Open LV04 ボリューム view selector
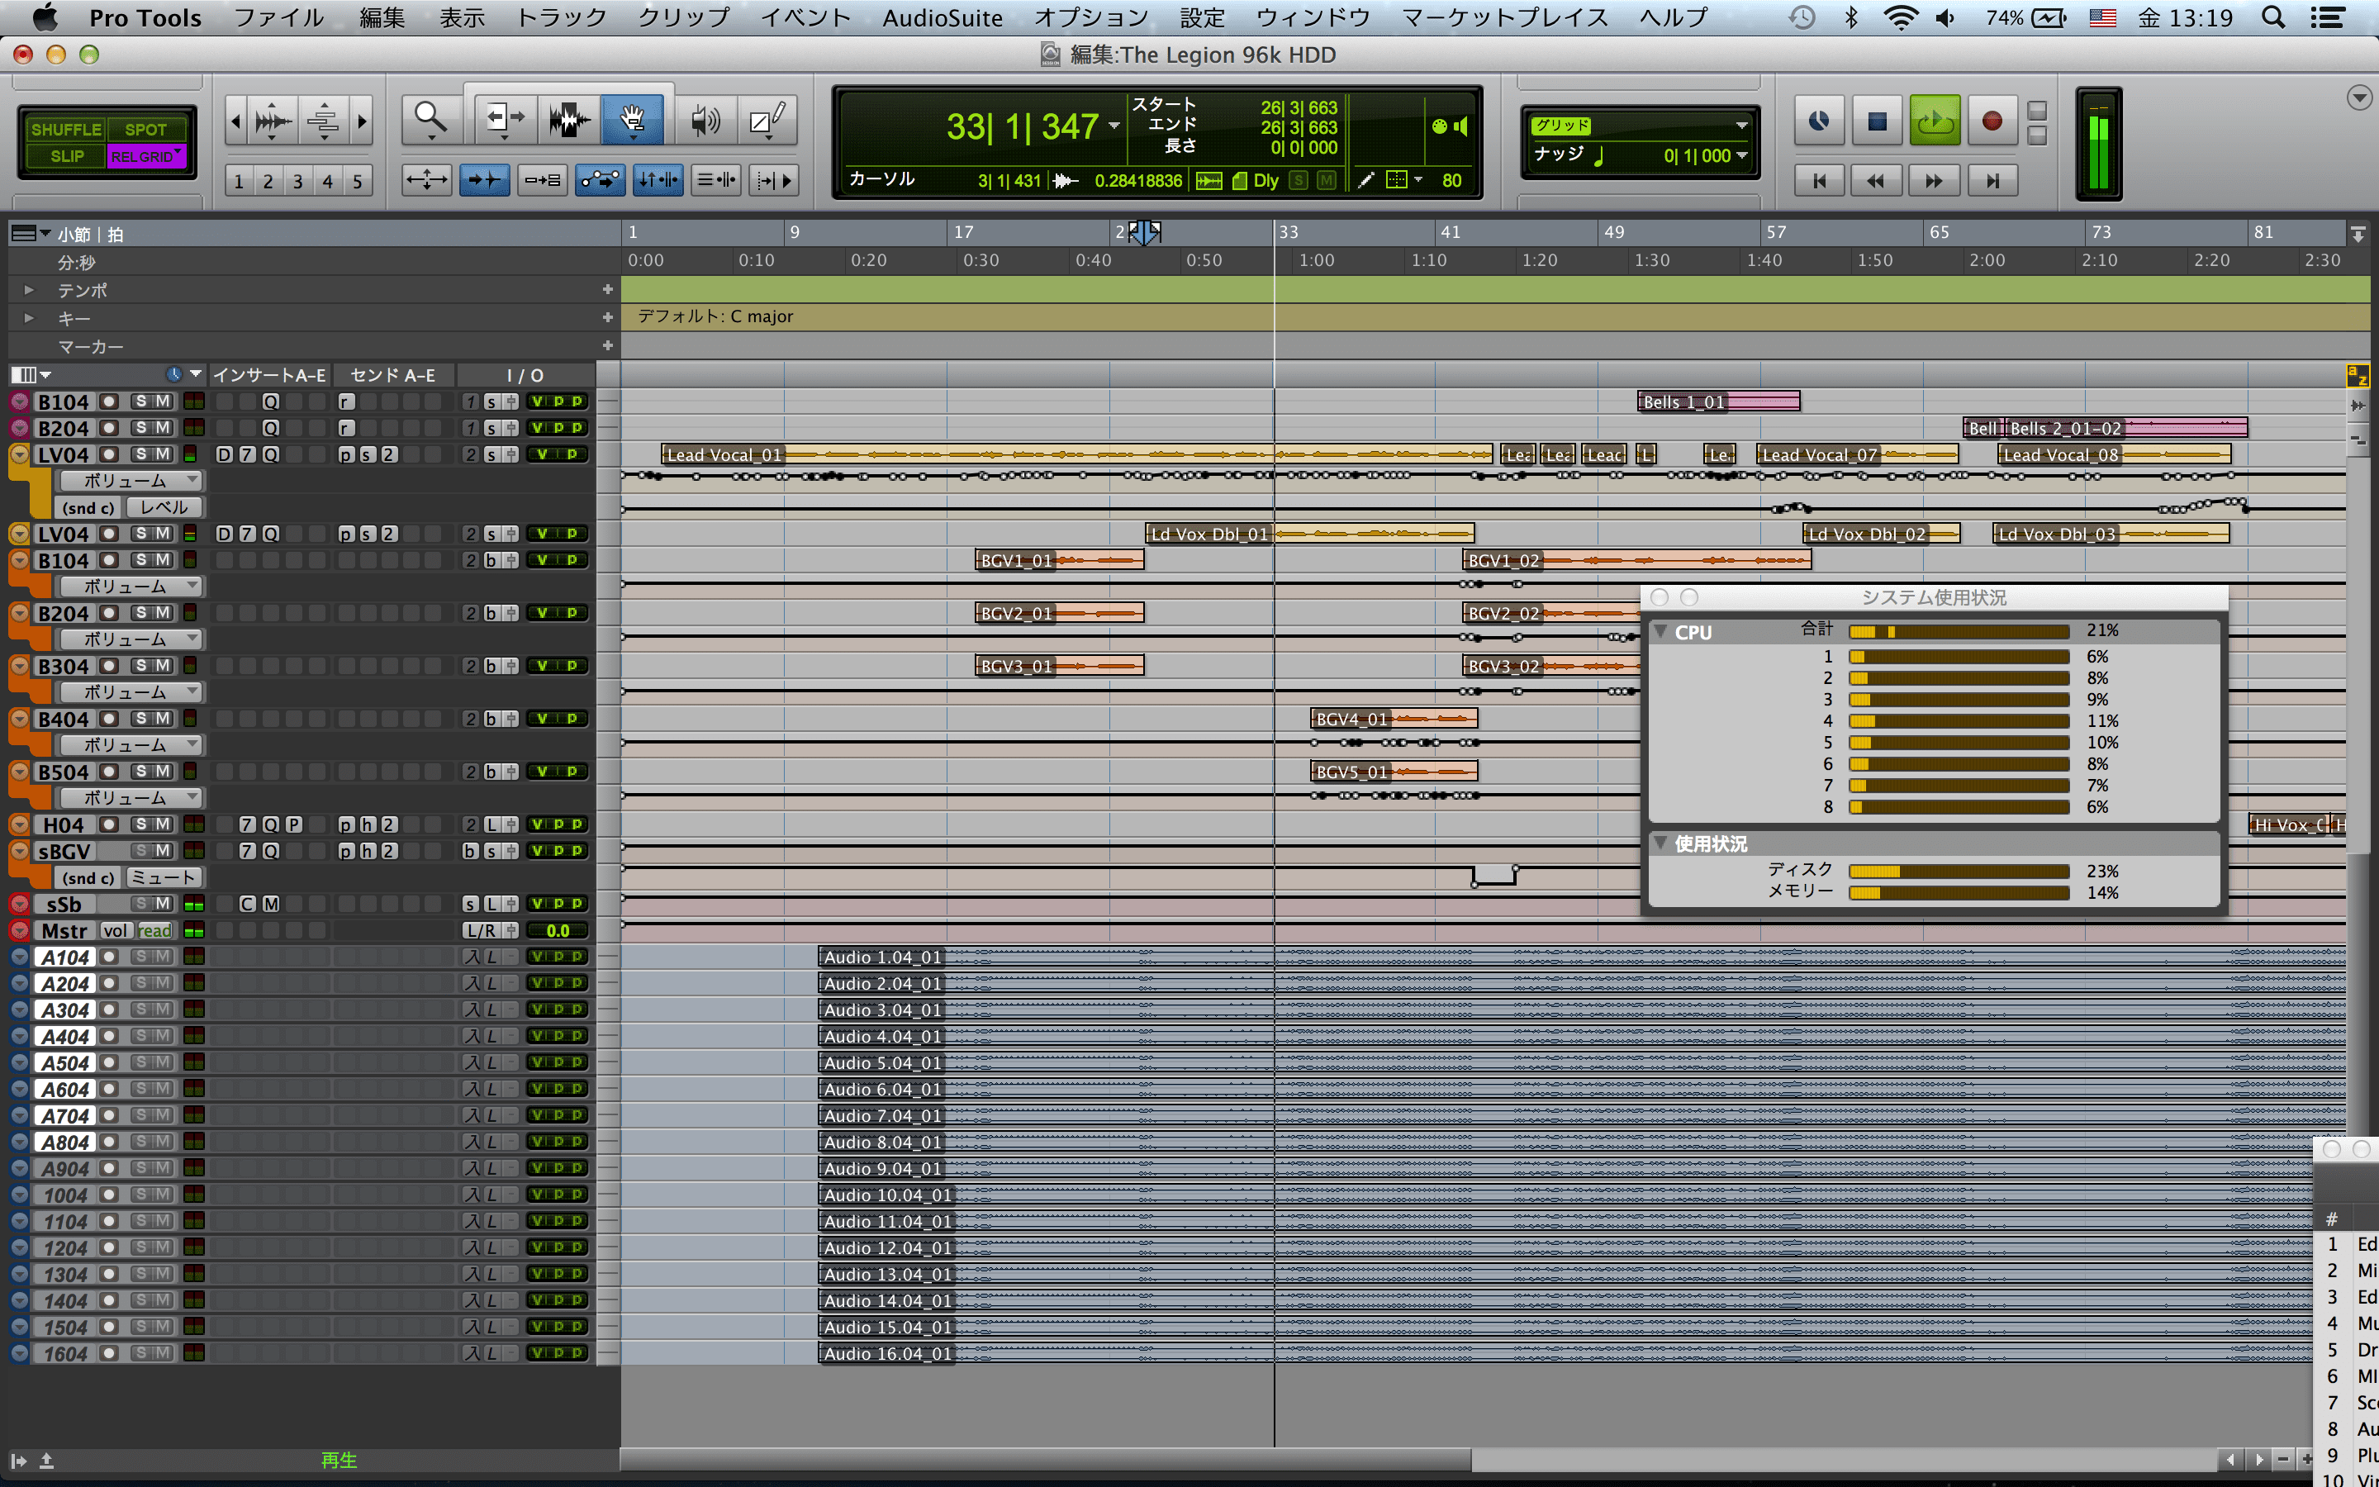The image size is (2379, 1487). (130, 481)
